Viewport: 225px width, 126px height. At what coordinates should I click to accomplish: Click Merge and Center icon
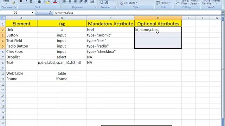click(x=92, y=1)
